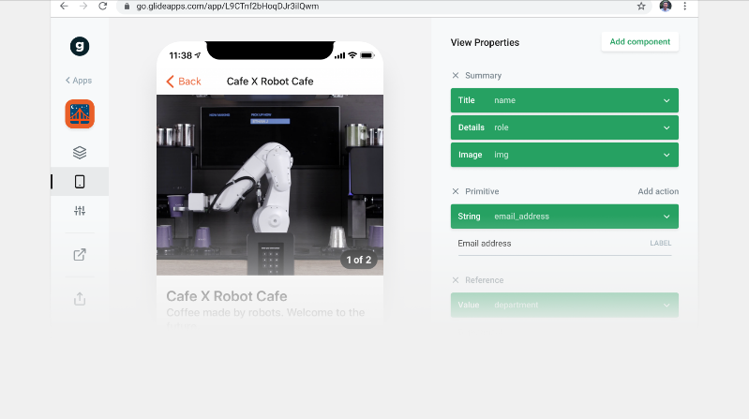This screenshot has height=419, width=749.
Task: Click the Add component button
Action: (639, 42)
